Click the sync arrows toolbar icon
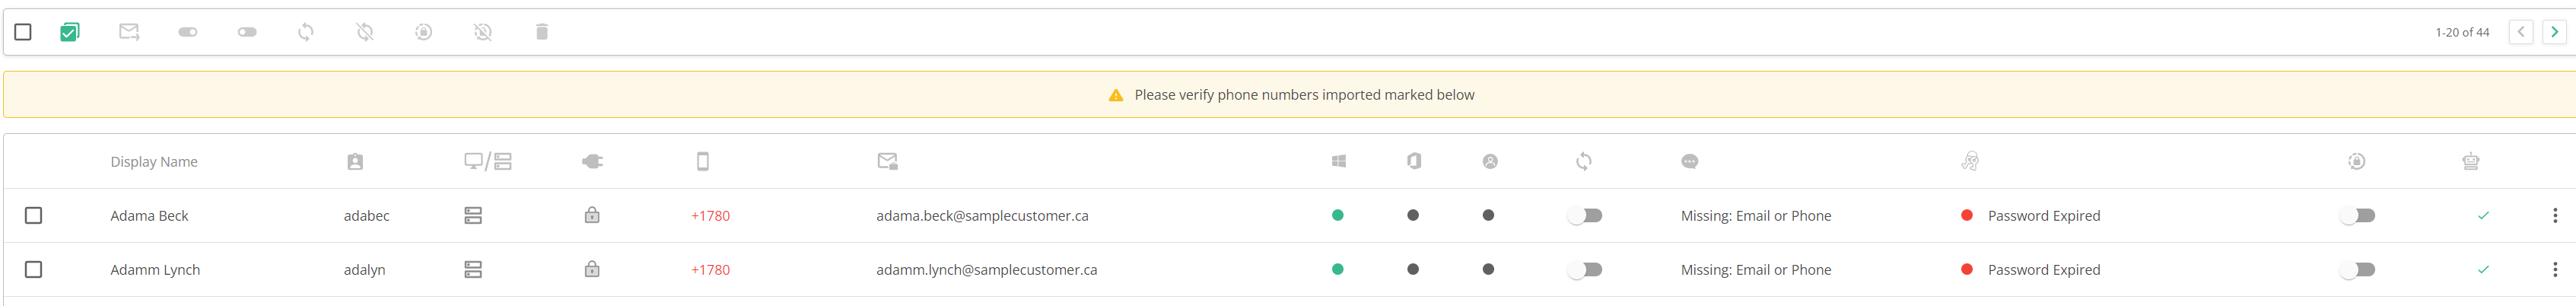 [x=306, y=32]
